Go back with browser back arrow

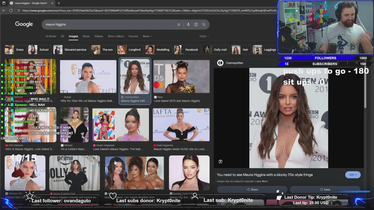pos(4,10)
